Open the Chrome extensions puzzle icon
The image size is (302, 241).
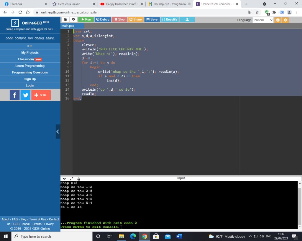point(274,12)
